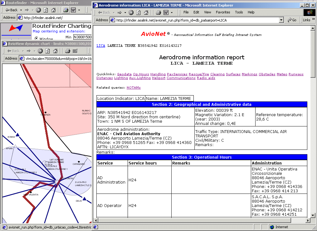Expand the Links toolbar chevron
317x231 pixels.
[314, 19]
